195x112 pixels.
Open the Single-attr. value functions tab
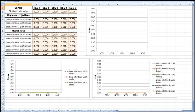46,111
